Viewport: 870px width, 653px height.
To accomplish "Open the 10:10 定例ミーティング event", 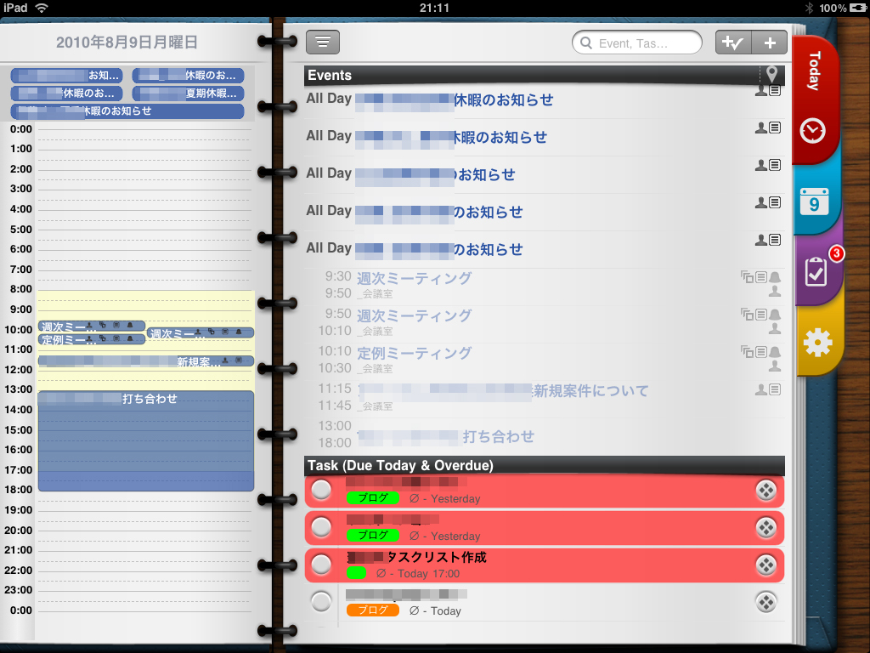I will click(x=415, y=354).
